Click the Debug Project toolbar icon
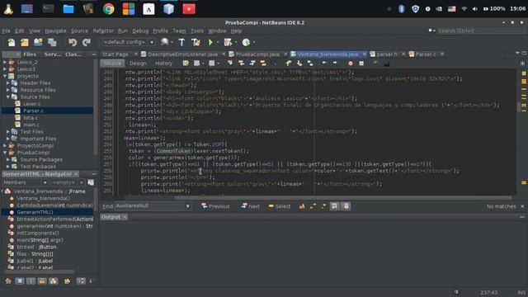Viewport: 528px width, 297px height. pyautogui.click(x=228, y=42)
